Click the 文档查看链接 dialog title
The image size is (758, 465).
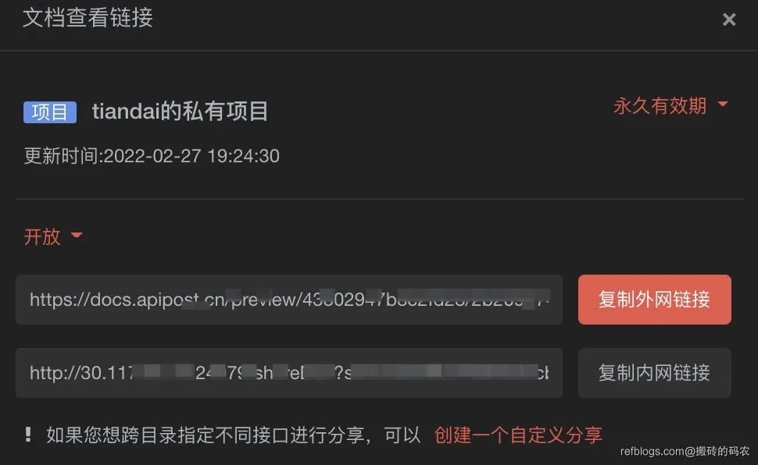pos(88,18)
